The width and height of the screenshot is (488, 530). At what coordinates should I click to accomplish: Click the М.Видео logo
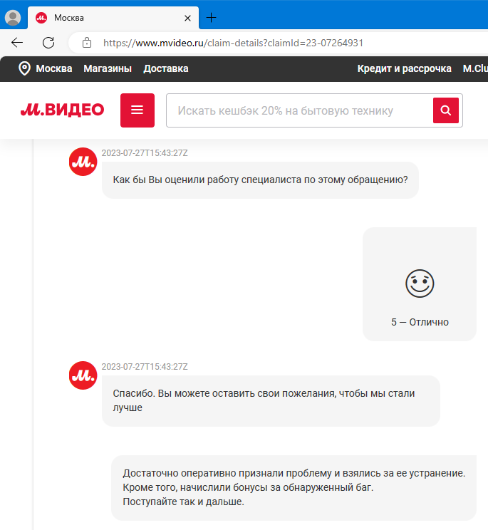click(63, 110)
